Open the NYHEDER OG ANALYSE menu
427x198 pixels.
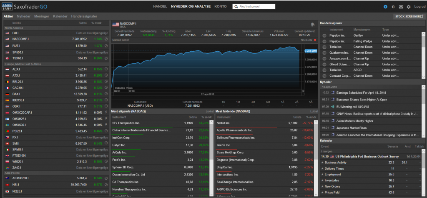point(191,7)
